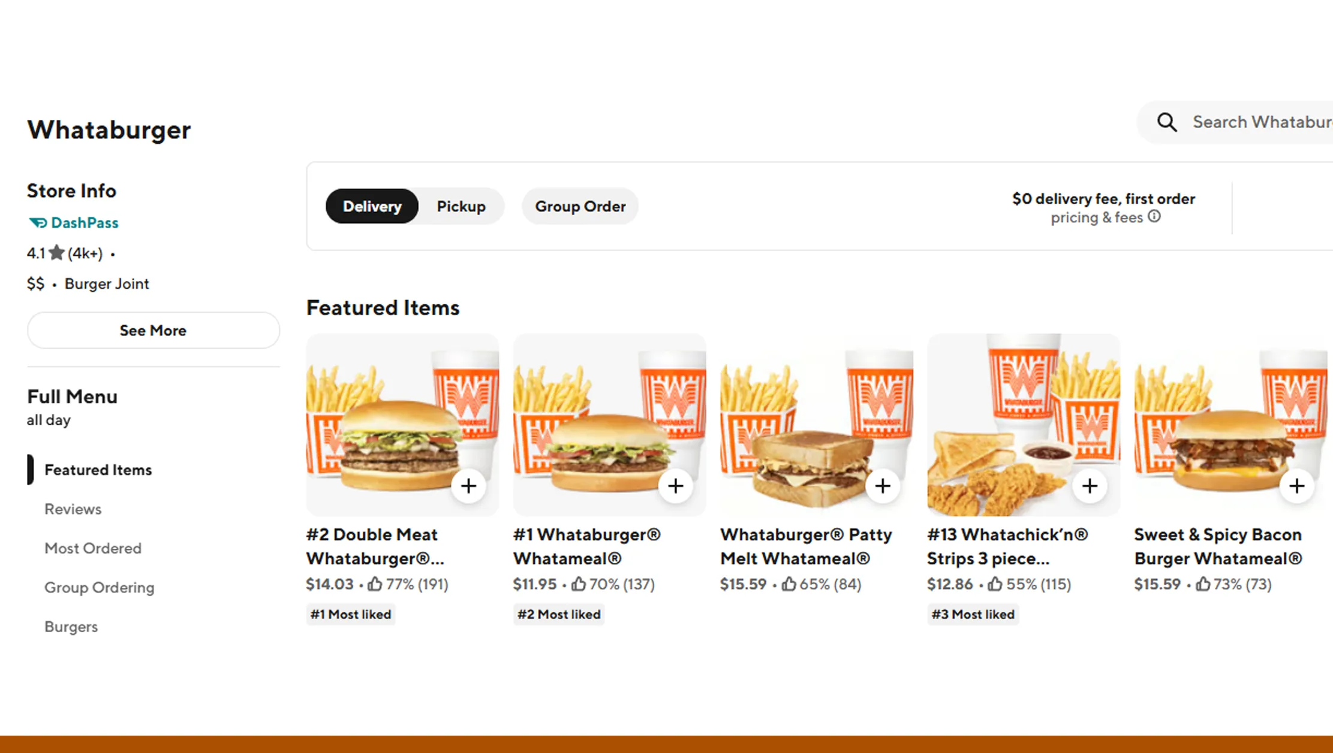Click the DashPass logo icon

coord(38,223)
